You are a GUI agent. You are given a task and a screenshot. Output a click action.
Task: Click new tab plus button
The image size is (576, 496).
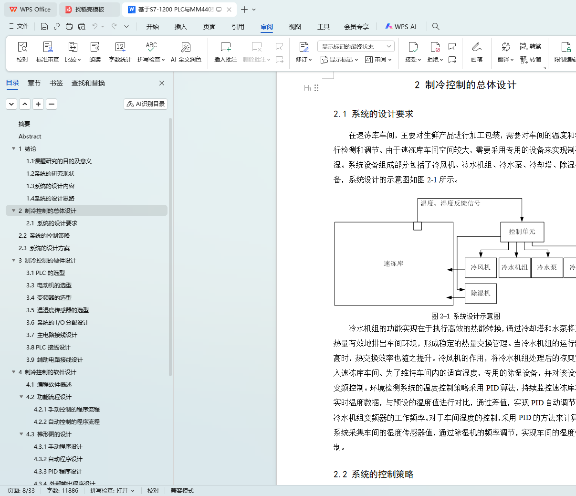pyautogui.click(x=244, y=10)
